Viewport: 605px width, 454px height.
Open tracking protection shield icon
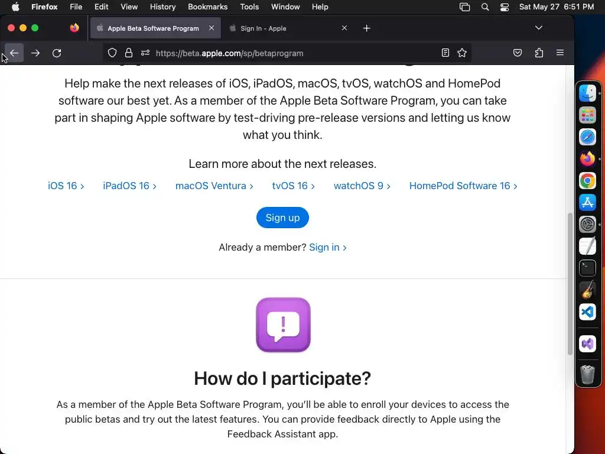click(112, 53)
